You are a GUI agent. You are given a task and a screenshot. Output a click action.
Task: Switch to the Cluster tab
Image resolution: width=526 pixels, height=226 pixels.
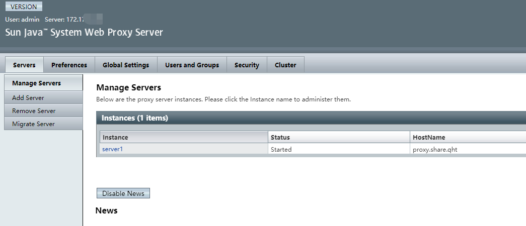pos(285,65)
